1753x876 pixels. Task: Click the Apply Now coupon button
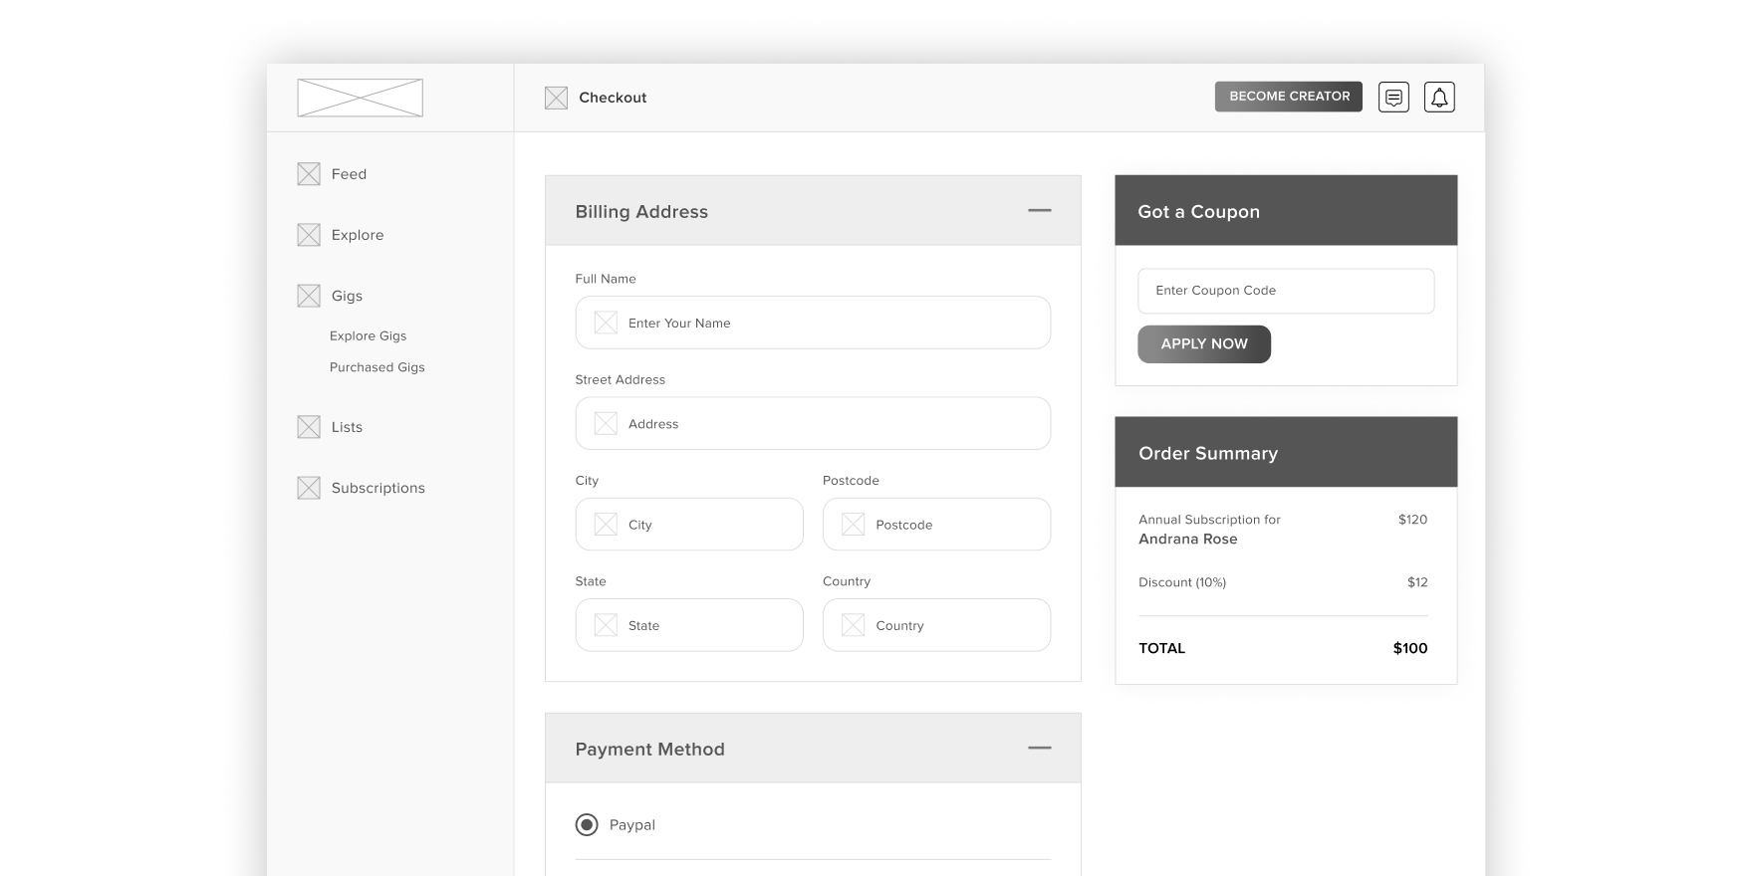(x=1203, y=344)
